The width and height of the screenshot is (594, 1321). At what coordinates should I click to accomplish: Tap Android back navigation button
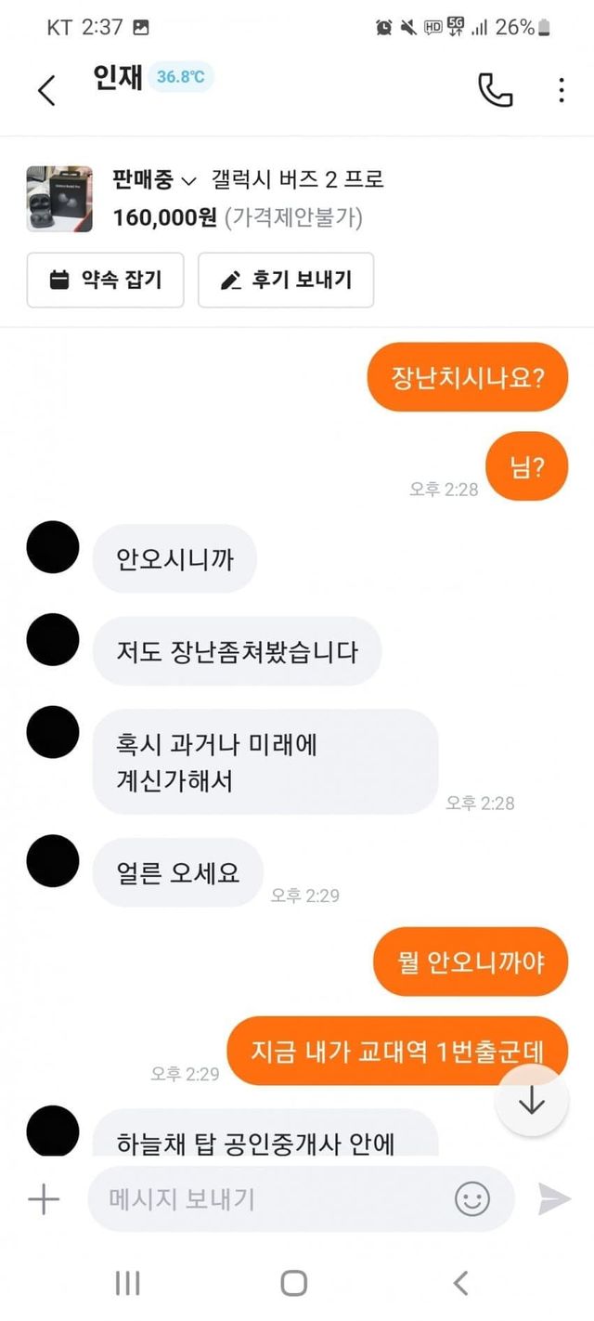[x=460, y=1283]
